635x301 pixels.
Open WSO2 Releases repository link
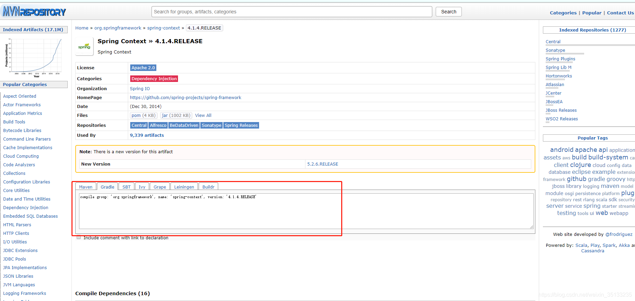point(562,119)
